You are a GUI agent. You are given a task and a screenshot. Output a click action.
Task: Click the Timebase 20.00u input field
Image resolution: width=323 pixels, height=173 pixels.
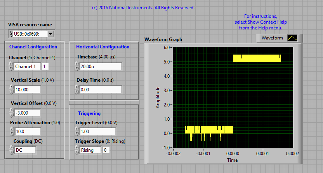point(100,66)
